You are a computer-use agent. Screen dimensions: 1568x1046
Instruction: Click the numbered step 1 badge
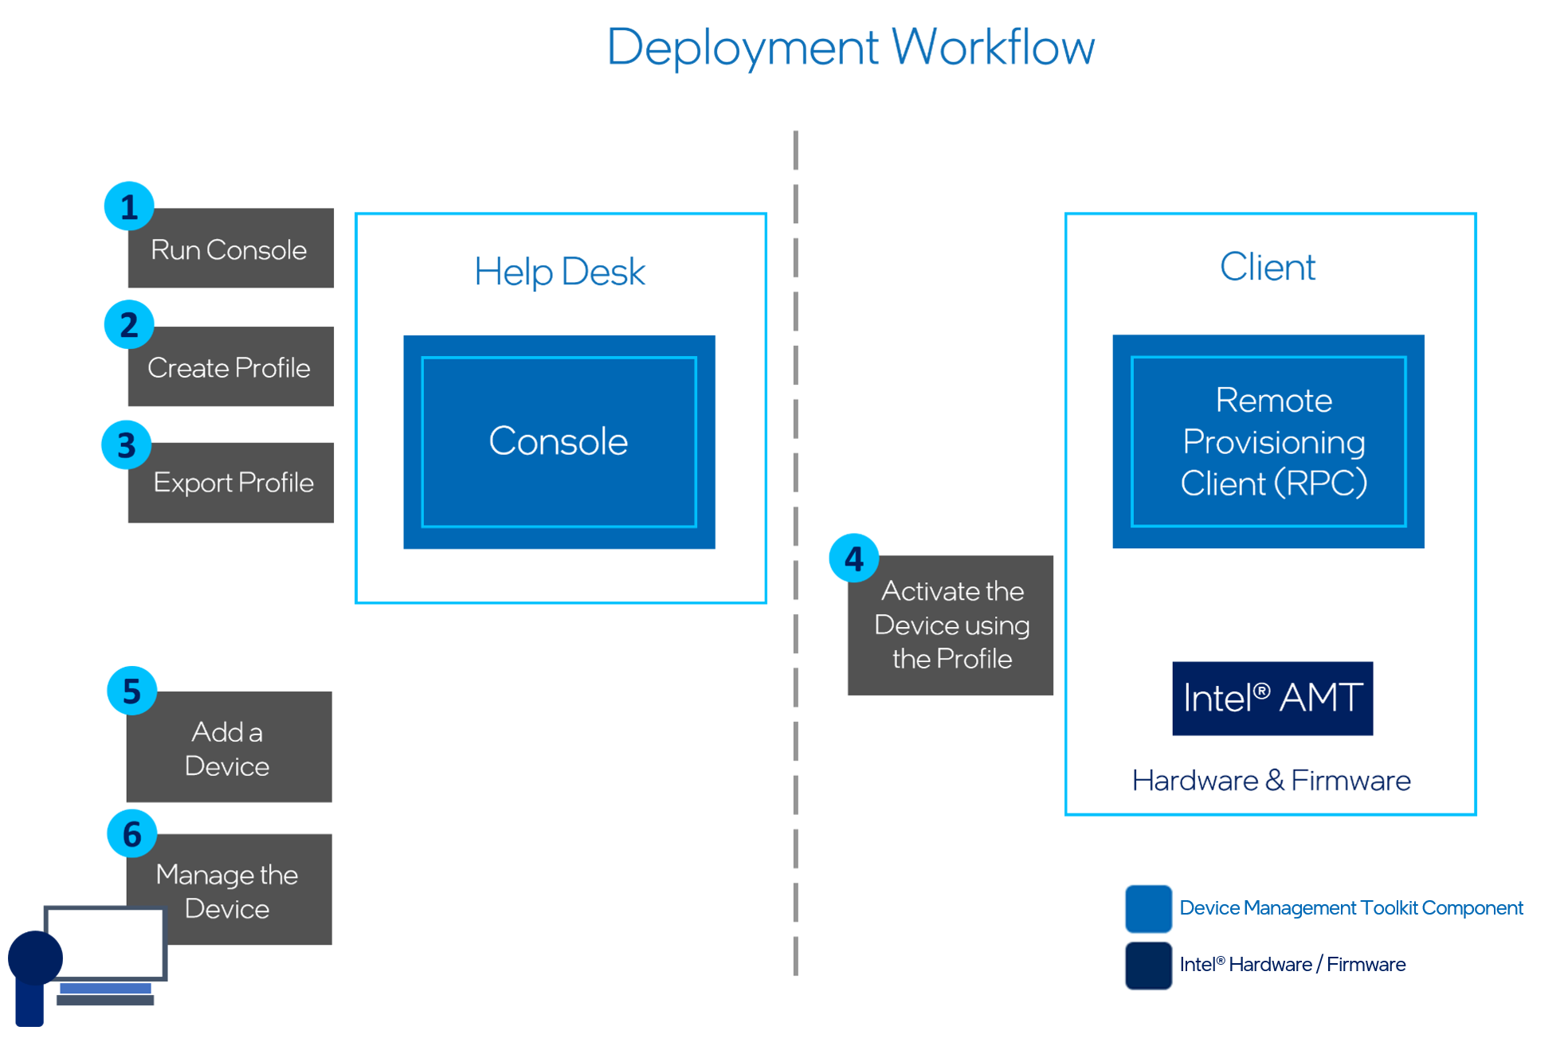pyautogui.click(x=127, y=206)
